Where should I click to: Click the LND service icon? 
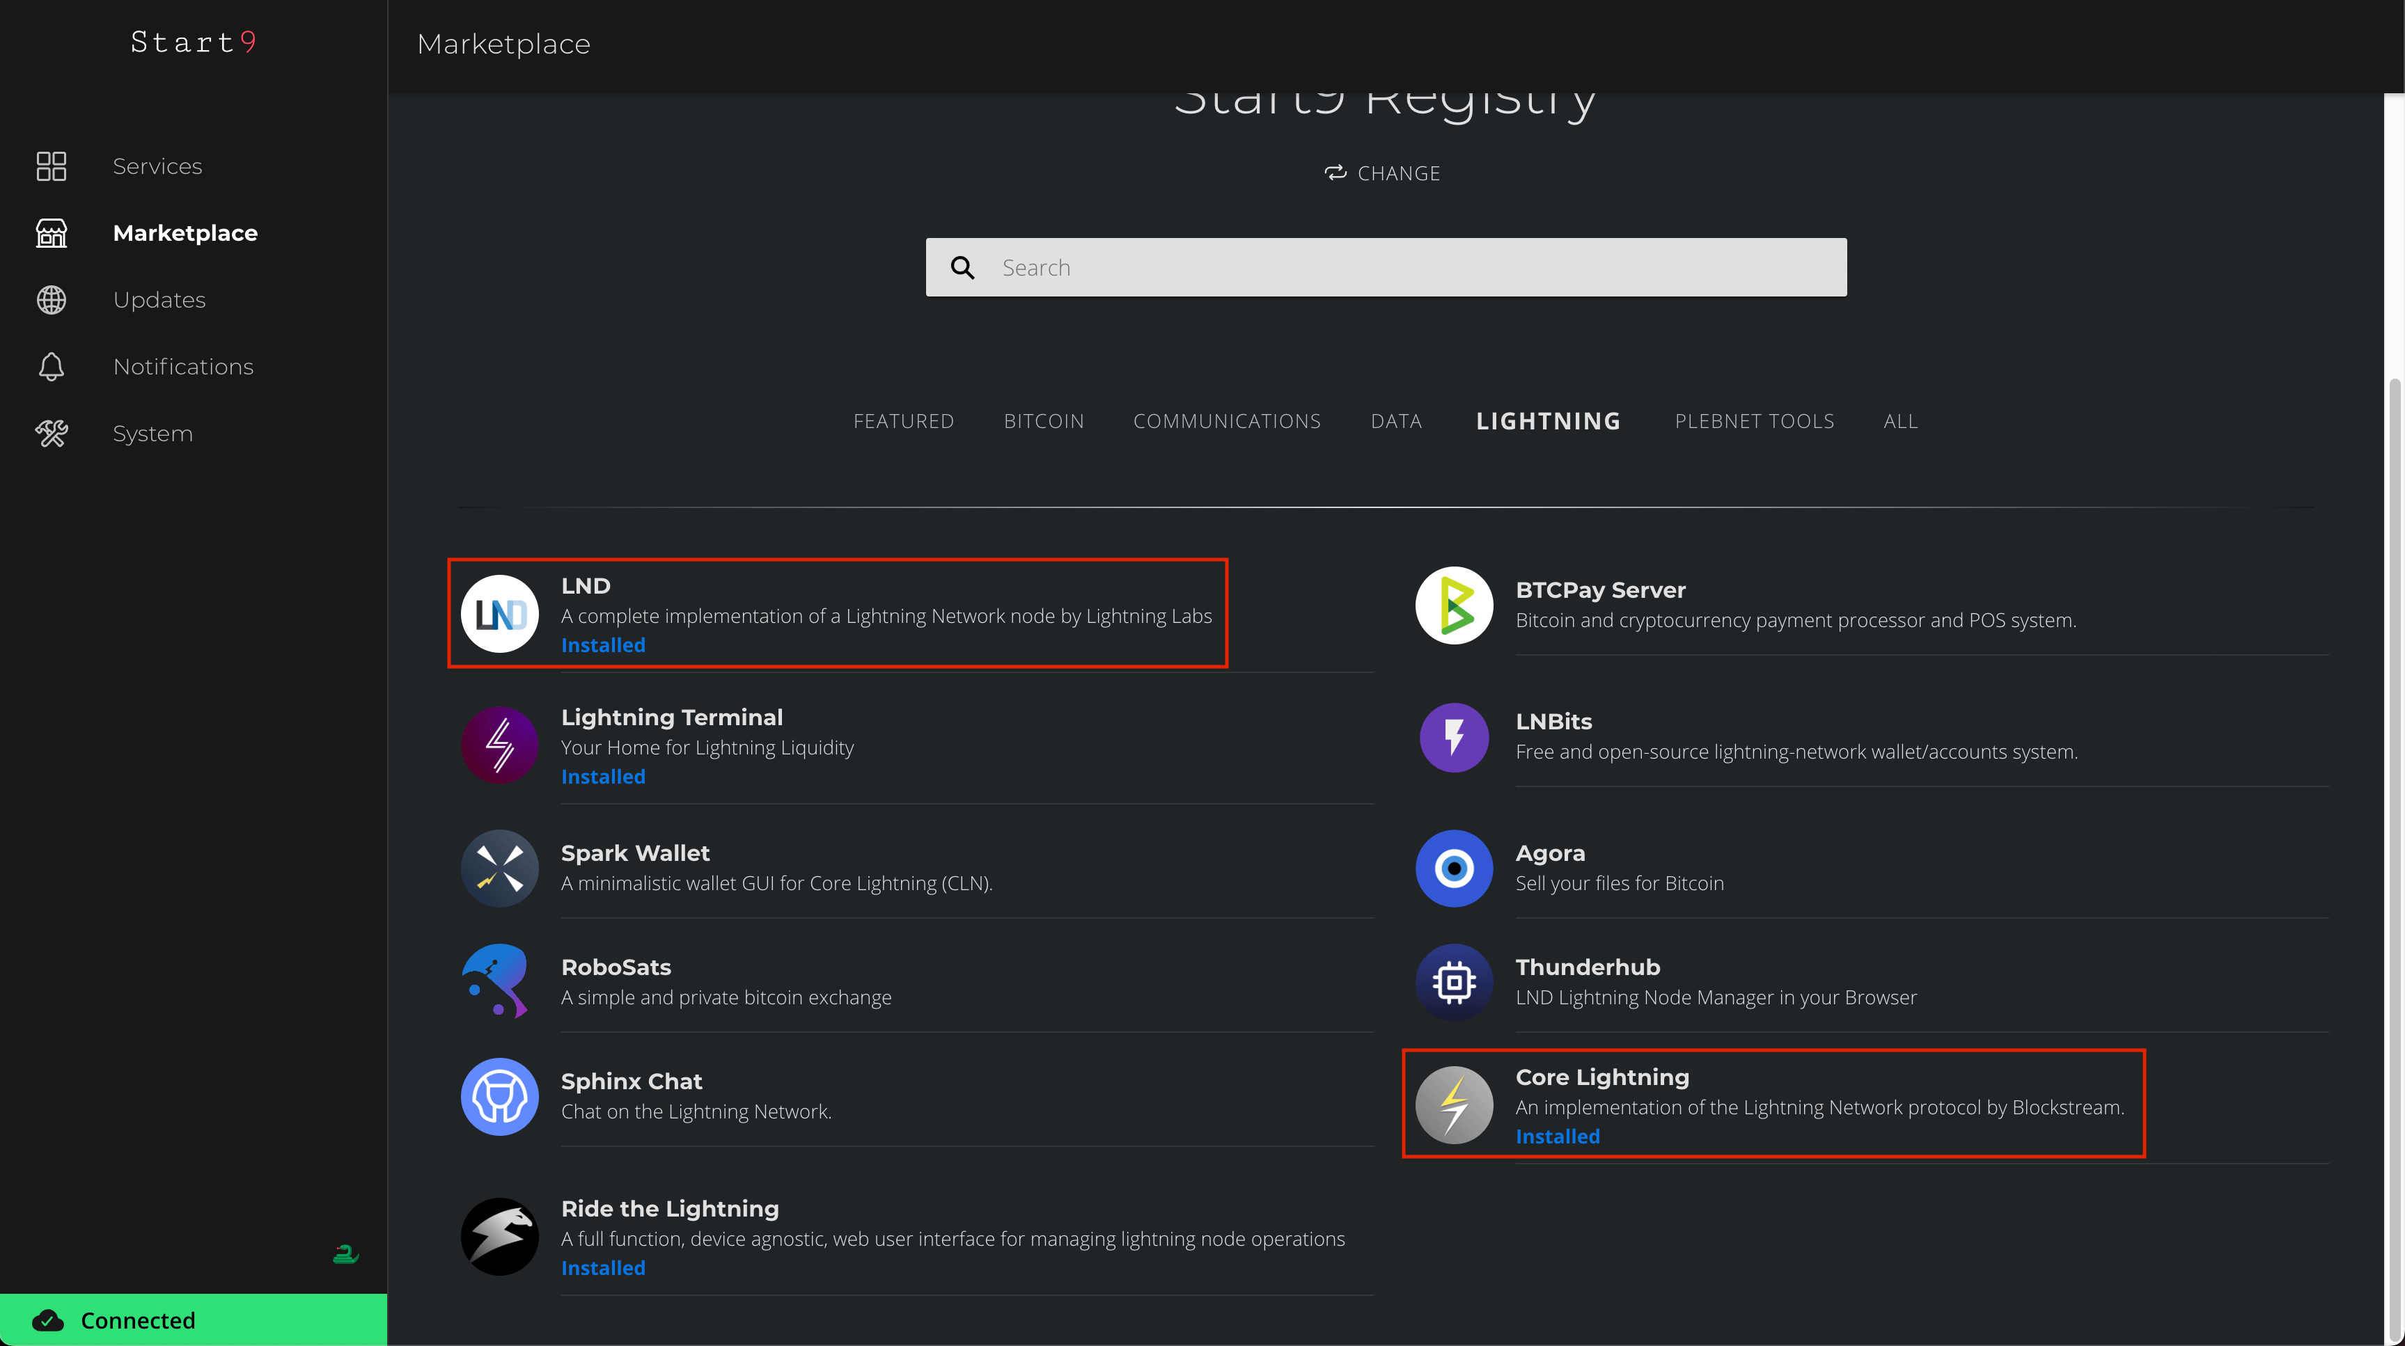(499, 613)
